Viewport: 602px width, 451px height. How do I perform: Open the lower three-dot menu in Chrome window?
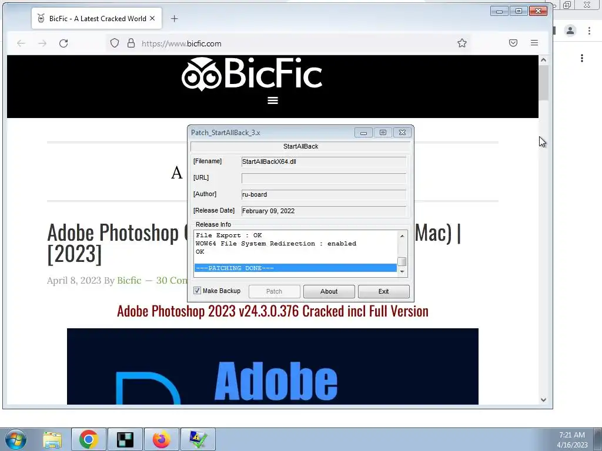(582, 58)
